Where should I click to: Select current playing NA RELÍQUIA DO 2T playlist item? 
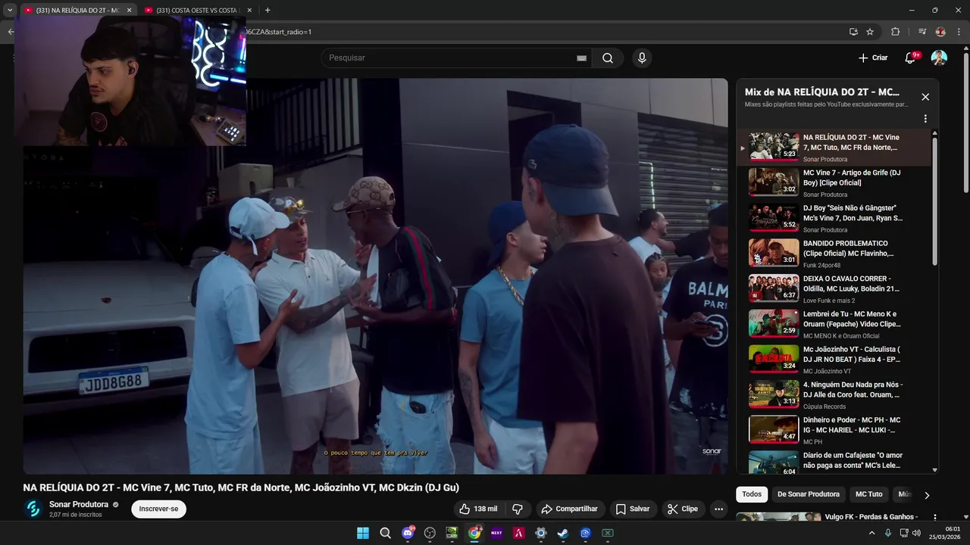(834, 147)
